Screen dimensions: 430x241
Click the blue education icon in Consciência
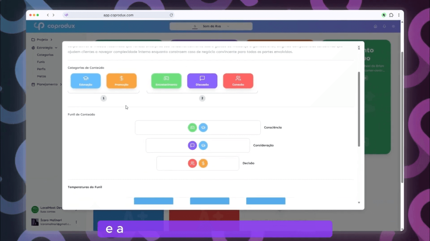pos(203,128)
